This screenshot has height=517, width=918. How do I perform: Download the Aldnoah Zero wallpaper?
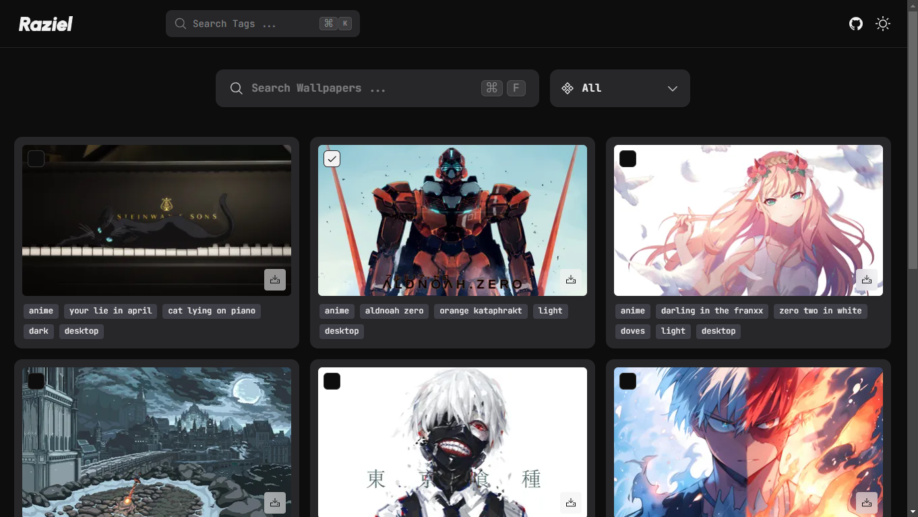click(571, 280)
